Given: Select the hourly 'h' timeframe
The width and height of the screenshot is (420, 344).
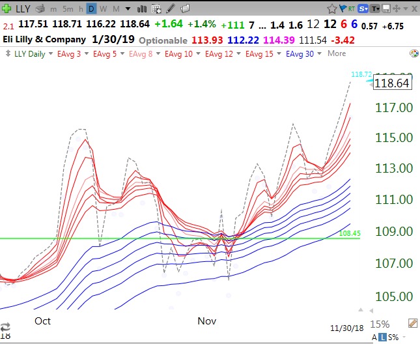Looking at the screenshot, I should pyautogui.click(x=81, y=9).
